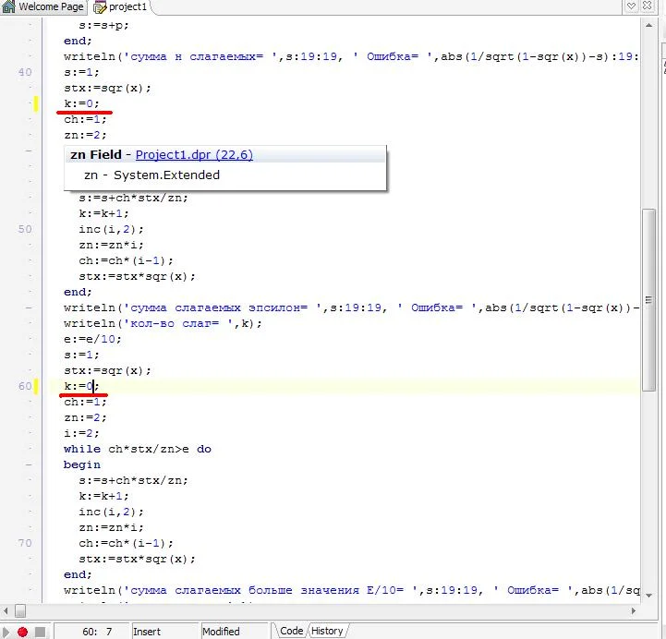Screen dimensions: 666x639
Task: Click the Modified status indicator
Action: pos(234,632)
